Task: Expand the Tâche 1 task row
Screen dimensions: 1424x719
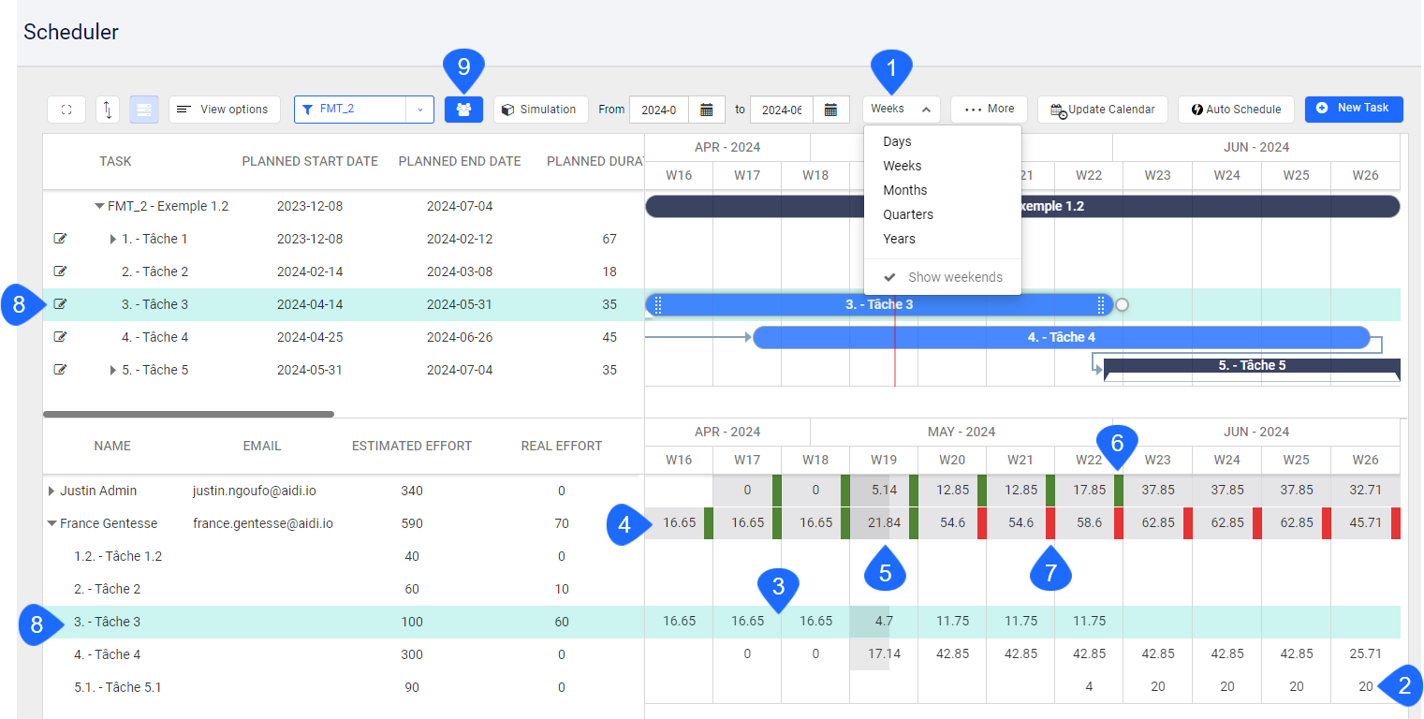Action: pyautogui.click(x=112, y=238)
